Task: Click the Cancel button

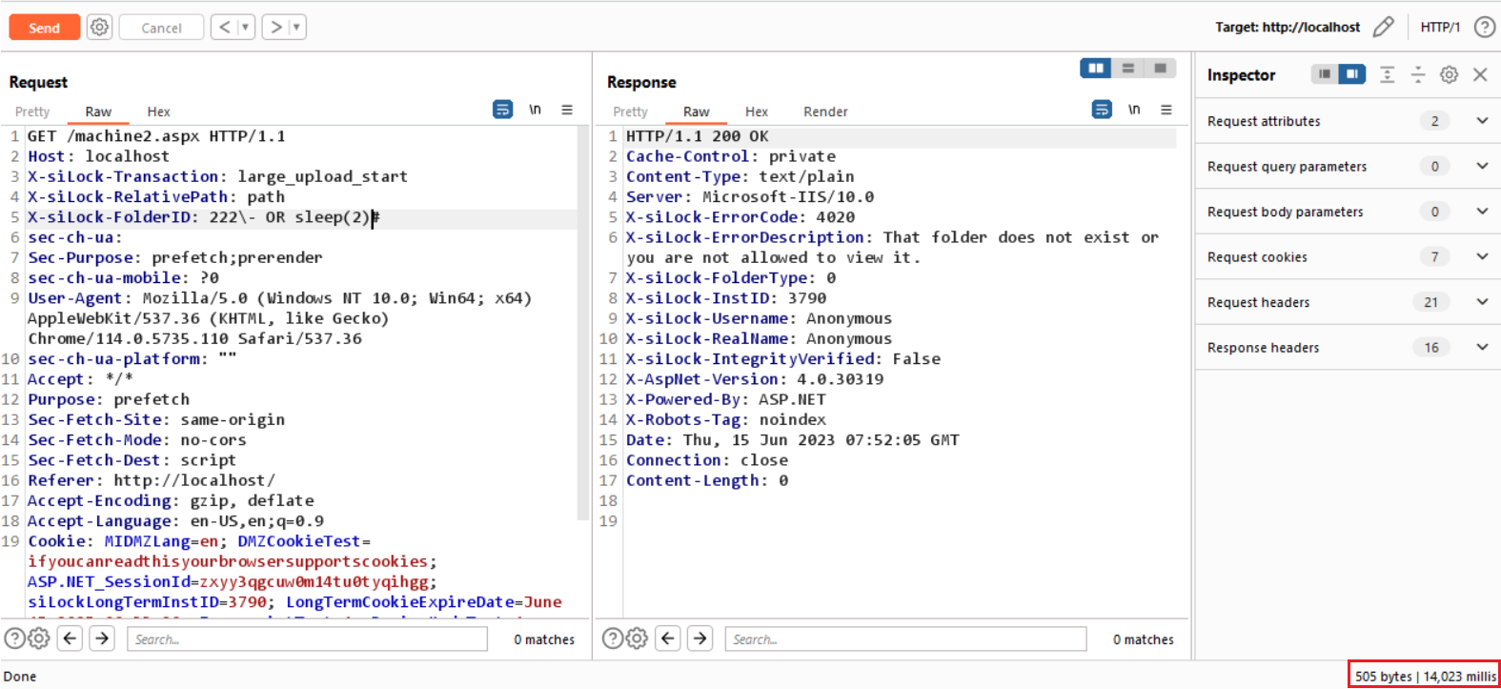Action: [x=161, y=28]
